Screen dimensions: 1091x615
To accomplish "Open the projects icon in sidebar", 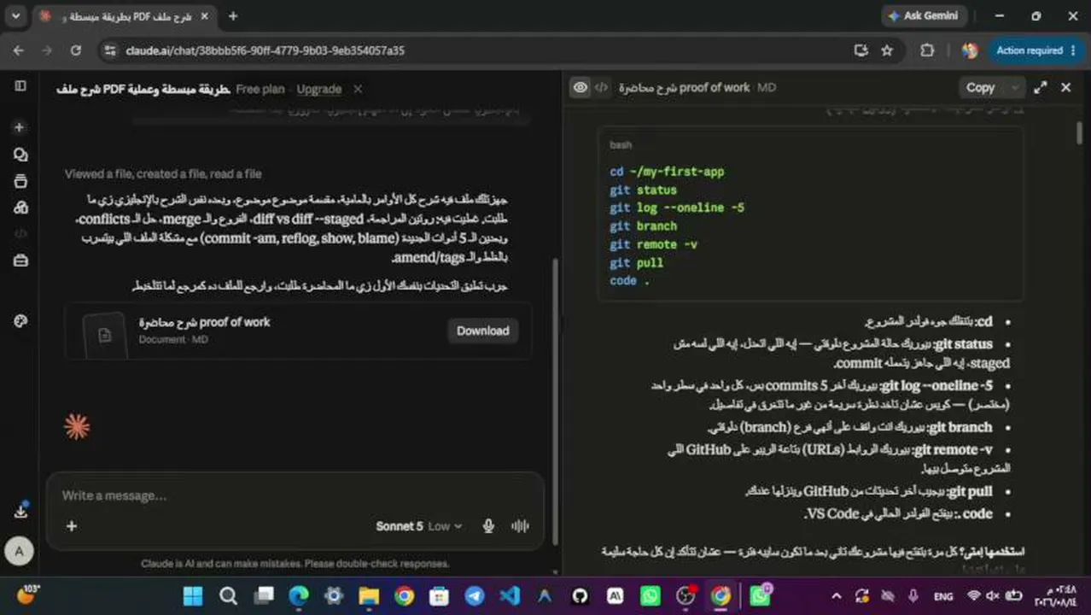I will click(20, 181).
